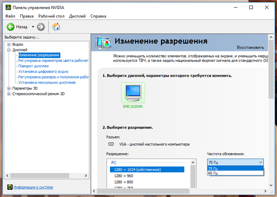
Task: Click the PC group header in resolution list
Action: point(114,162)
